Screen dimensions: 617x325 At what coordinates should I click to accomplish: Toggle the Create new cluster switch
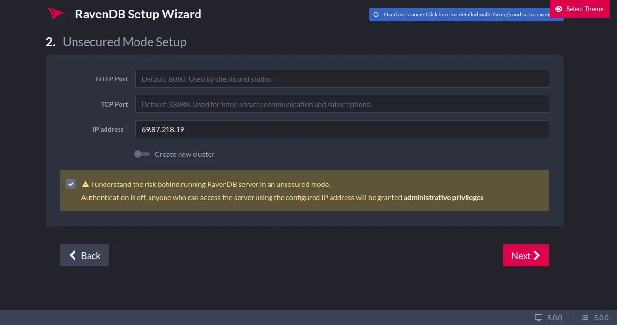(142, 154)
